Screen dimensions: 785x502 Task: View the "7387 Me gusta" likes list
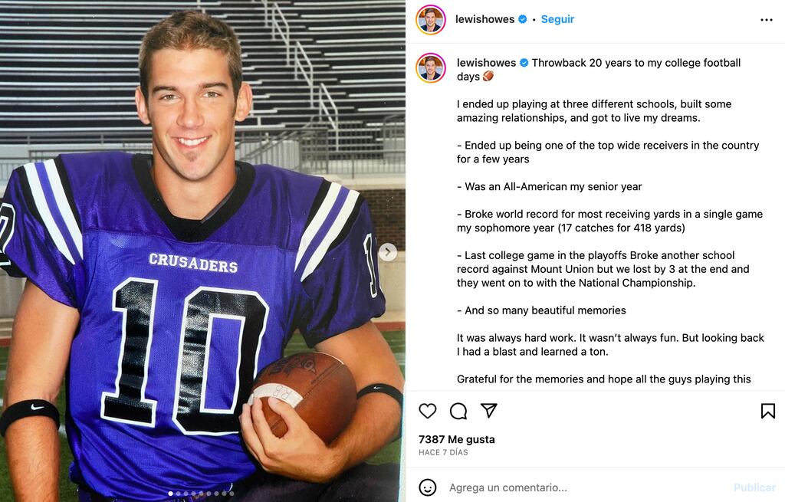coord(457,439)
